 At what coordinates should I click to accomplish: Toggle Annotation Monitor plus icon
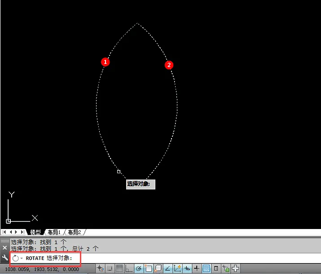tap(235, 268)
